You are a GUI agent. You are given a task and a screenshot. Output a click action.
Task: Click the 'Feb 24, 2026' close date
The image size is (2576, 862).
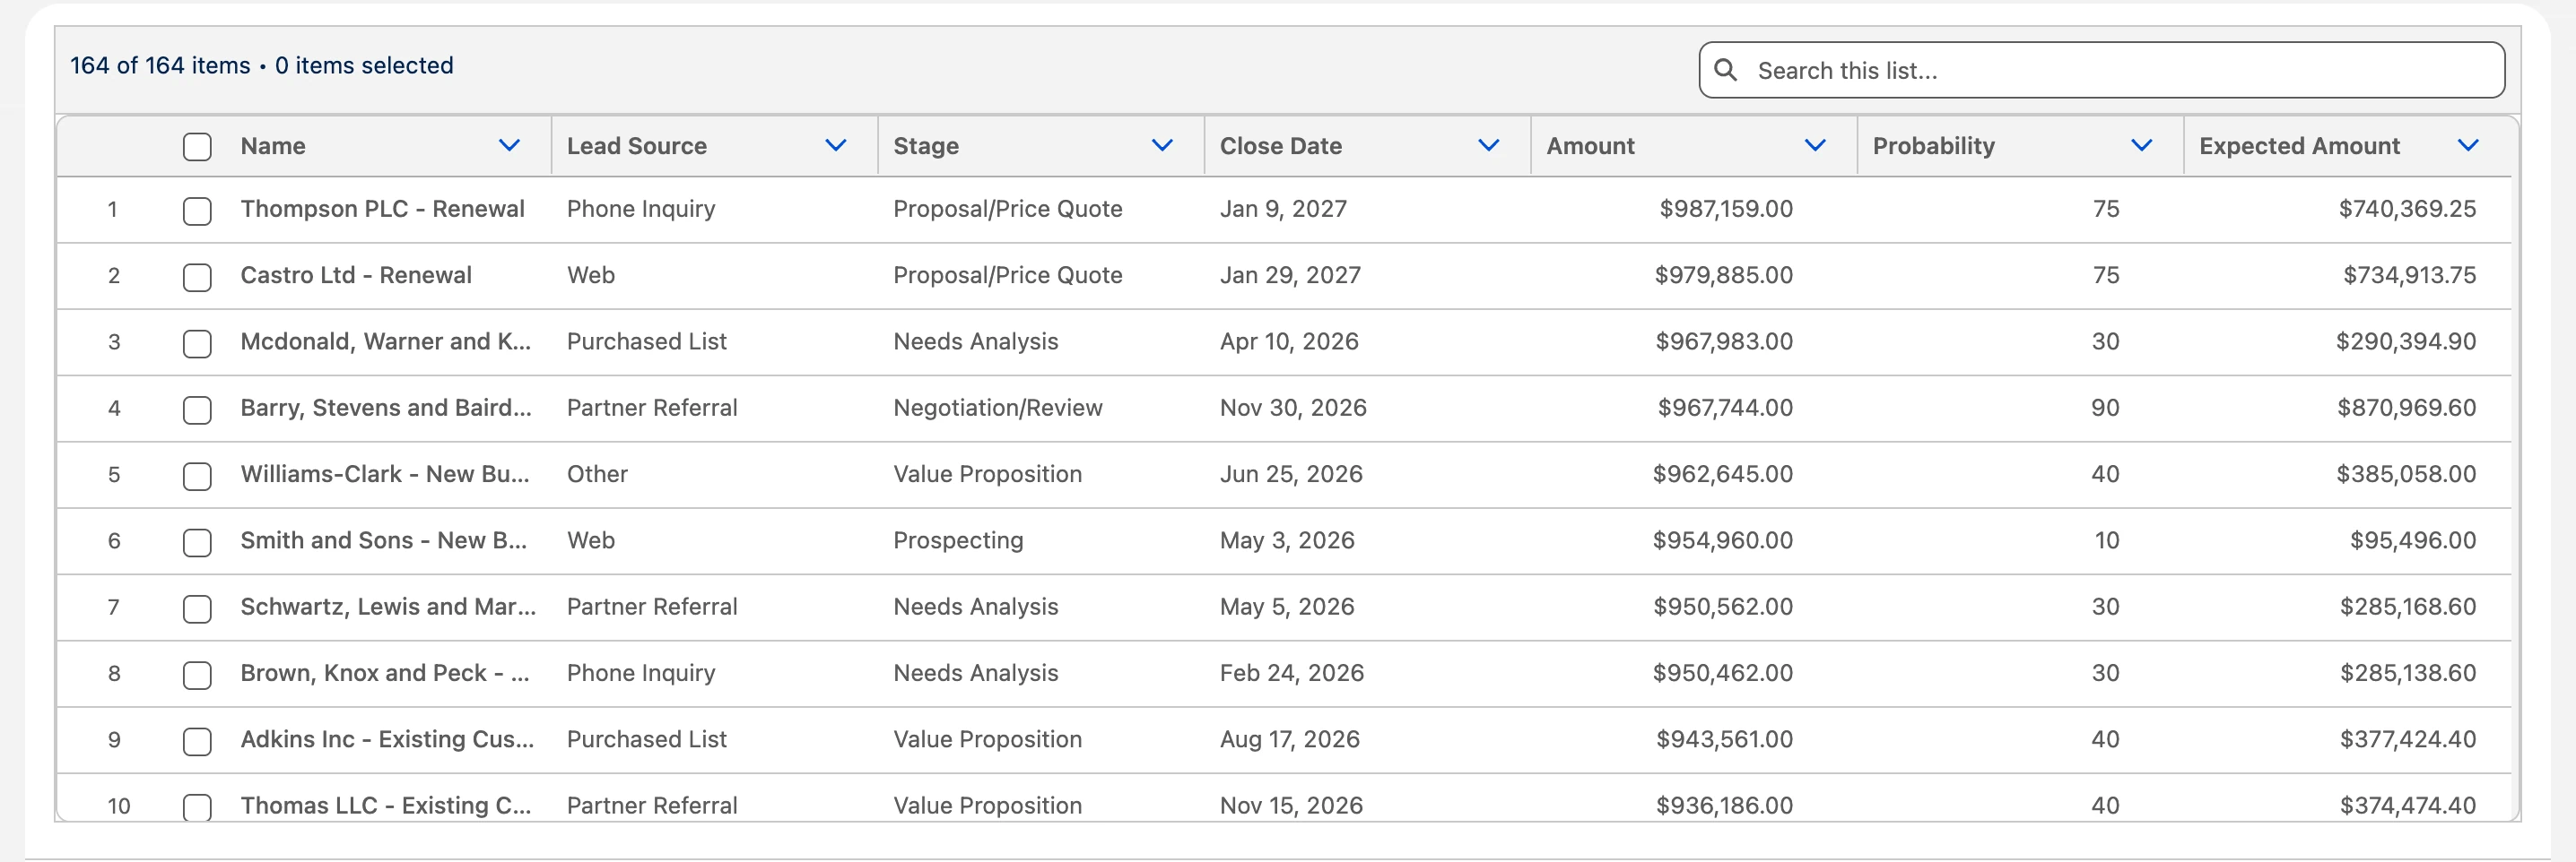1292,673
